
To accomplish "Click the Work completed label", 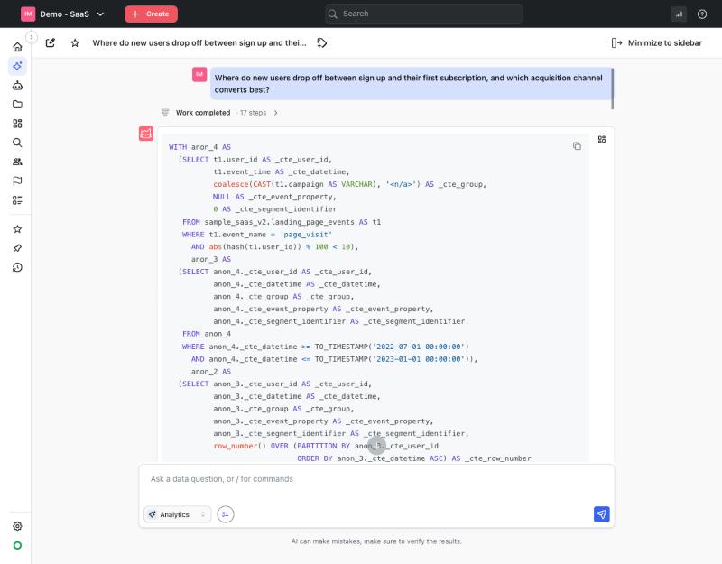I will (x=203, y=113).
